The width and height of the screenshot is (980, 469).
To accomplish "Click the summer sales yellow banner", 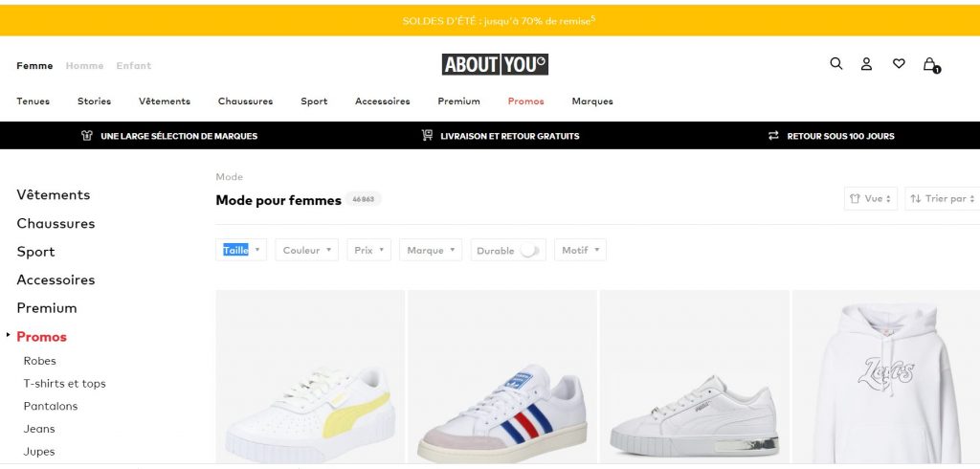I will click(x=490, y=20).
